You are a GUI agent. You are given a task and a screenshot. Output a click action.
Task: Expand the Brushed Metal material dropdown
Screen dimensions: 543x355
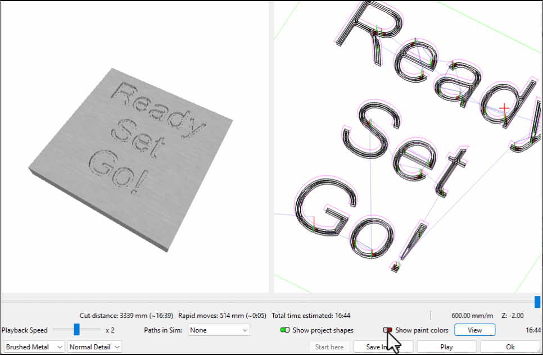(x=34, y=347)
